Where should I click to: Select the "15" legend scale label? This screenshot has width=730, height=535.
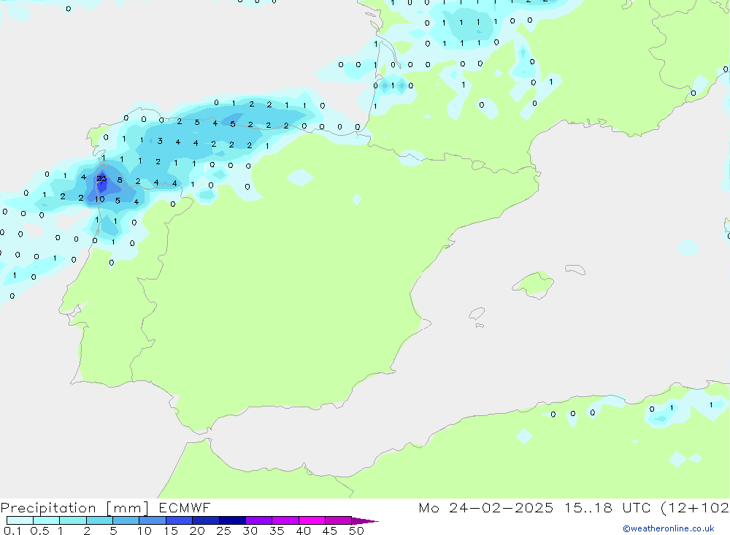pyautogui.click(x=171, y=531)
